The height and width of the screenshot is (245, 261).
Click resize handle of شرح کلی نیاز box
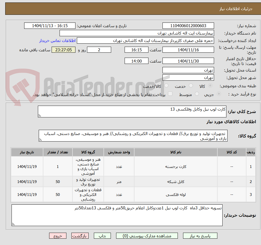tap(40, 116)
